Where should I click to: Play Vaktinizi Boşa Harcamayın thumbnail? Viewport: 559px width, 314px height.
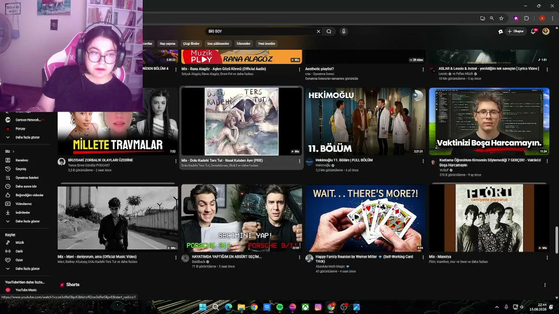pos(489,122)
